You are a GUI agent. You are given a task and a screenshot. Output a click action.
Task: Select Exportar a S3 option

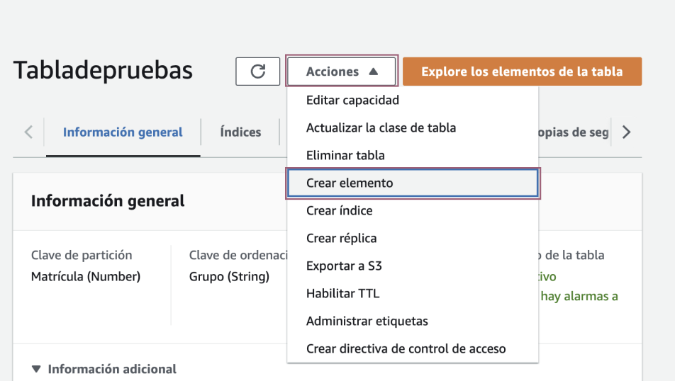coord(413,266)
